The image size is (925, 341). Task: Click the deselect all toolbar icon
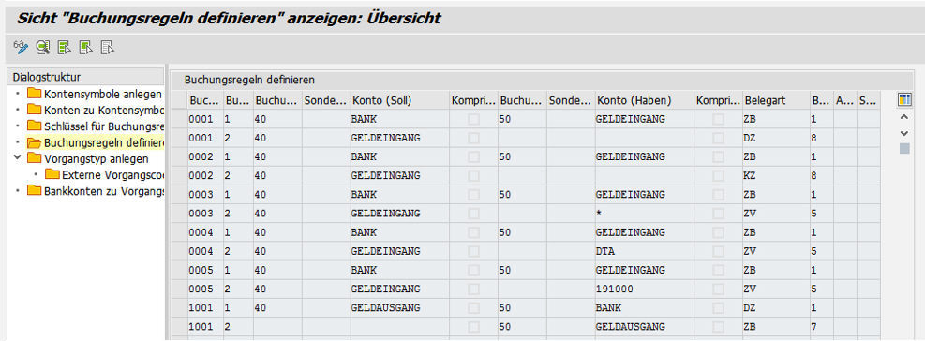tap(108, 48)
